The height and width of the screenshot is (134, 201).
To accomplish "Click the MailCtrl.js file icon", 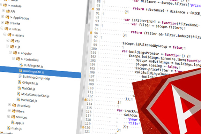I will (19, 88).
